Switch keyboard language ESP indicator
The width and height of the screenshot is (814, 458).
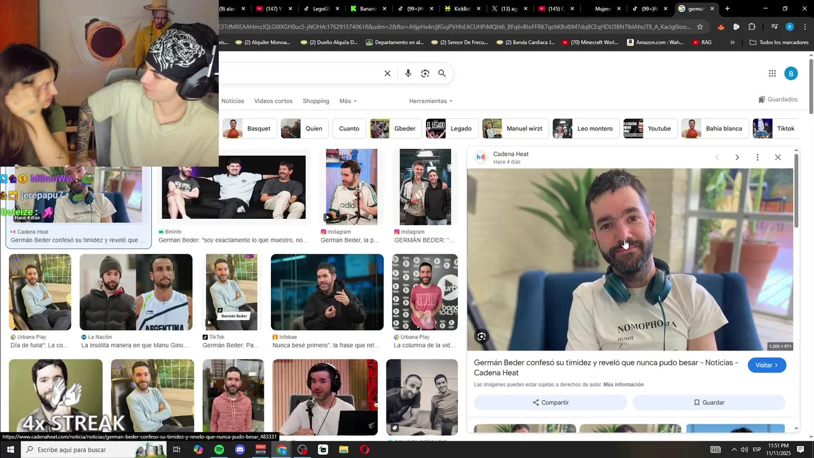[x=757, y=450]
